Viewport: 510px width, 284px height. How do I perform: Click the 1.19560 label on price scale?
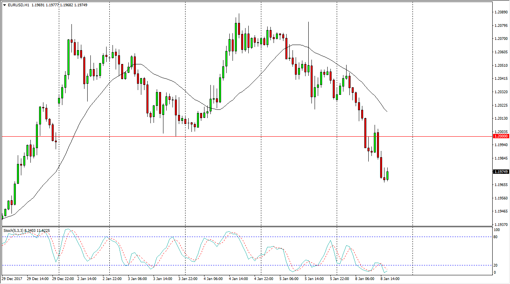[501, 198]
